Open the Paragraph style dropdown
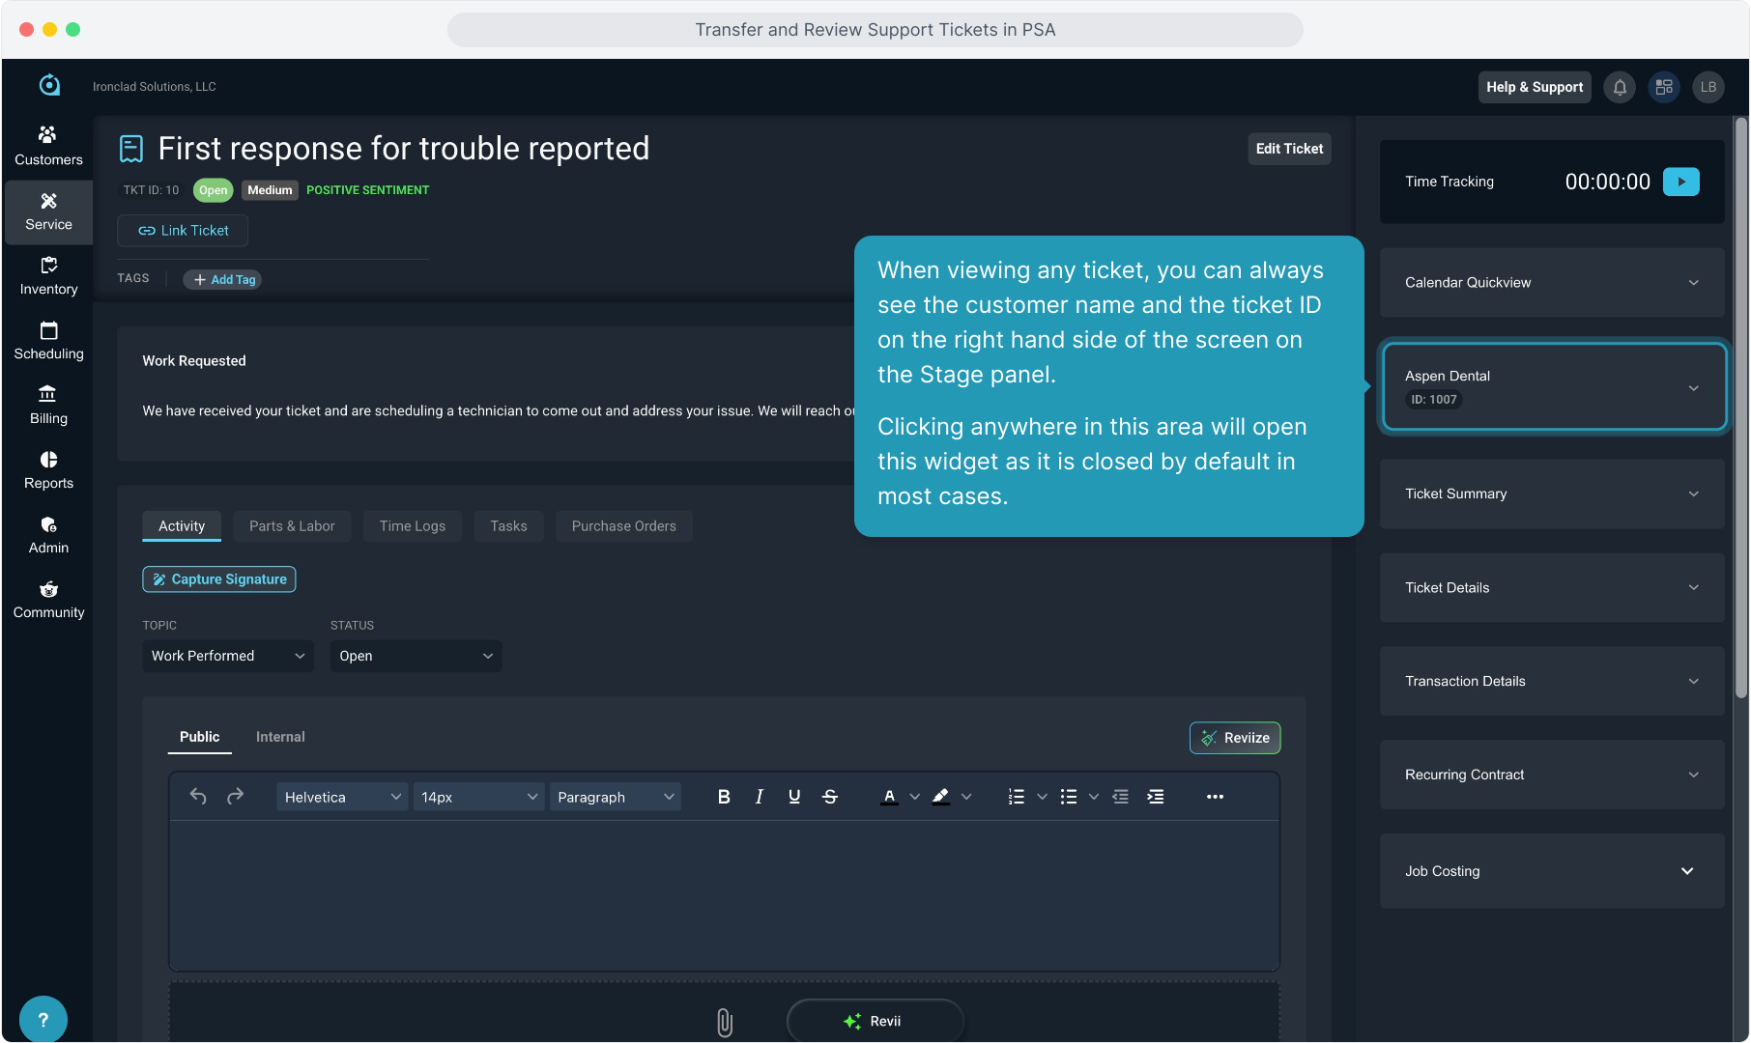This screenshot has width=1751, height=1043. click(616, 797)
